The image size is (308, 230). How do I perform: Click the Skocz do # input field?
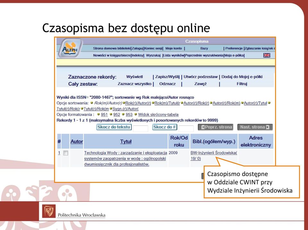click(186, 128)
